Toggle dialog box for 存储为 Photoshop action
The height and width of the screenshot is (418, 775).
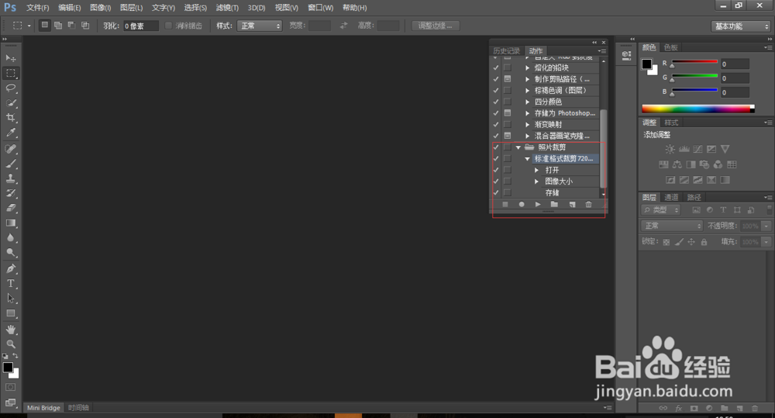[x=508, y=113]
